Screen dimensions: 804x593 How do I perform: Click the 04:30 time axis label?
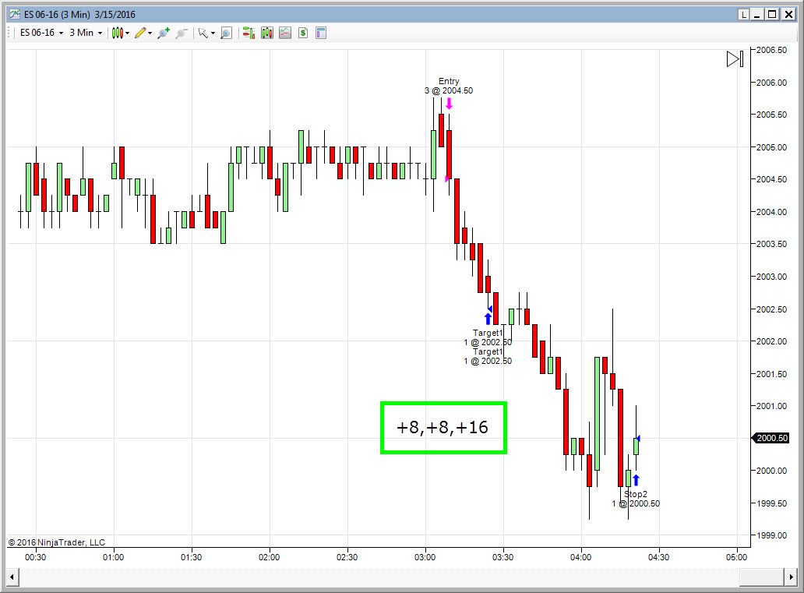[658, 557]
